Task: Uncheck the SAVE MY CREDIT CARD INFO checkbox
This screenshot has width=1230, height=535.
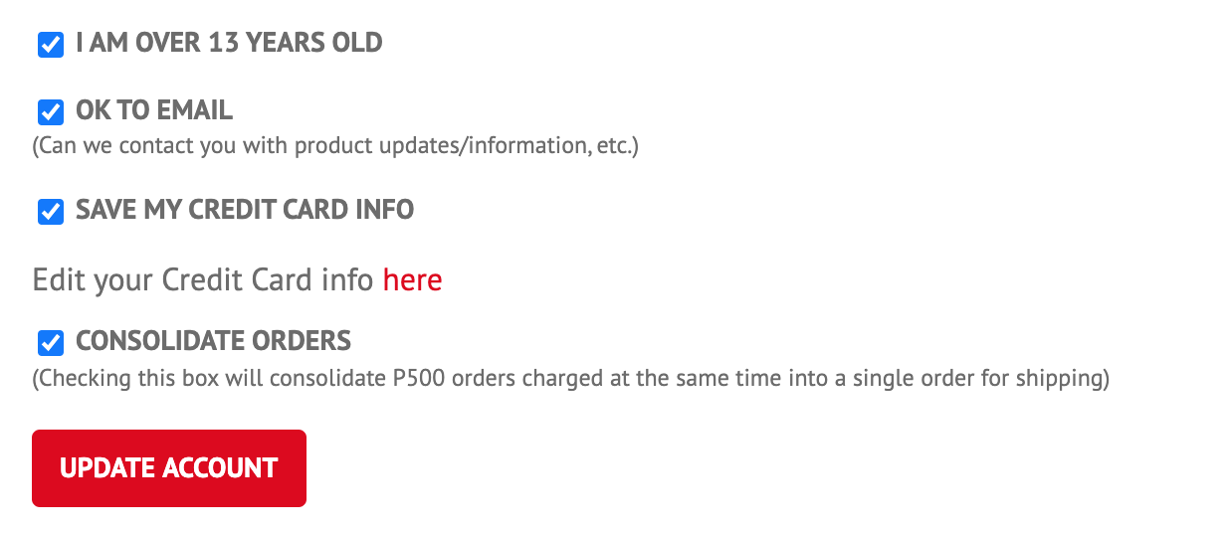Action: pos(51,212)
